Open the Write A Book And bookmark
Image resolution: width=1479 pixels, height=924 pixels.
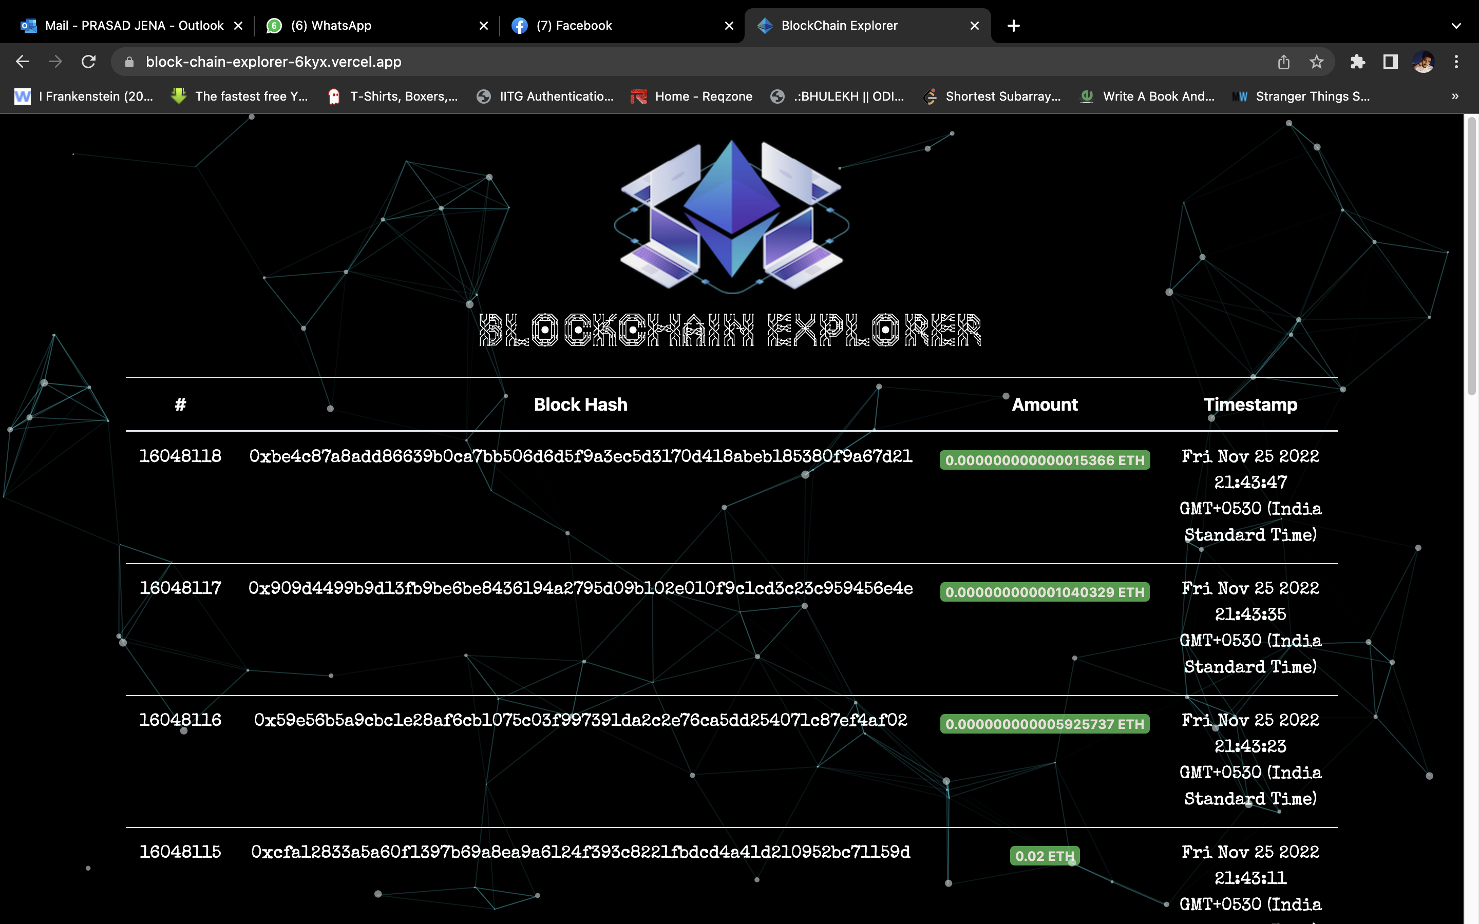(1148, 97)
